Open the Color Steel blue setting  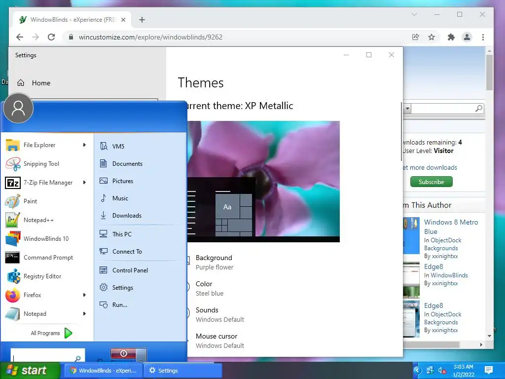click(209, 288)
